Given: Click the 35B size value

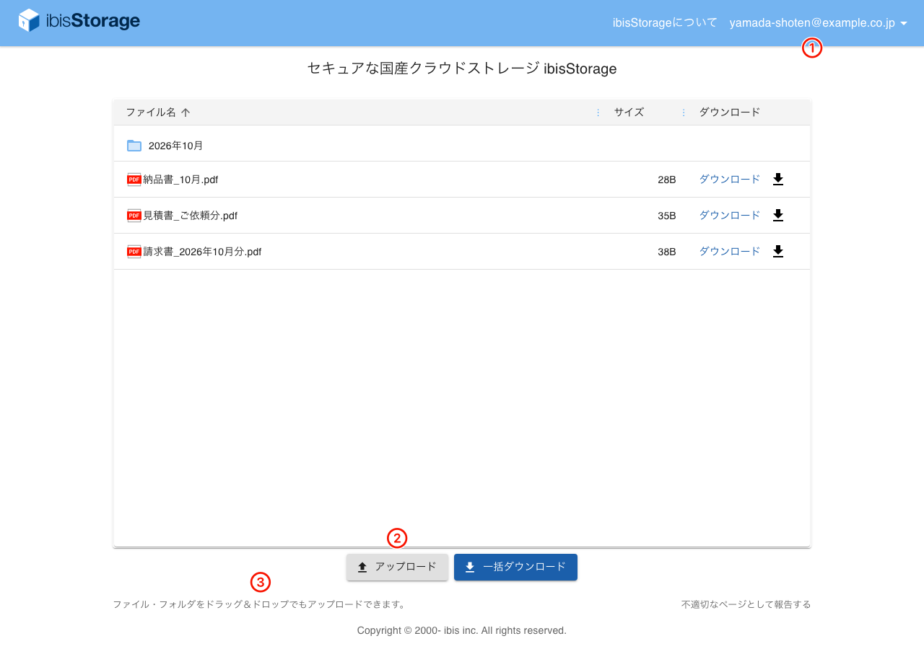Looking at the screenshot, I should coord(667,216).
